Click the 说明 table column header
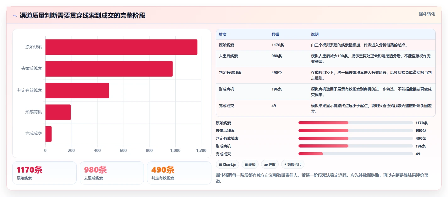 [315, 34]
